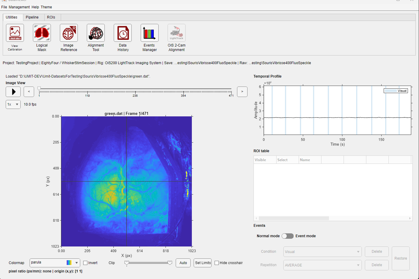Open the File menu
The image size is (419, 279).
[4, 7]
